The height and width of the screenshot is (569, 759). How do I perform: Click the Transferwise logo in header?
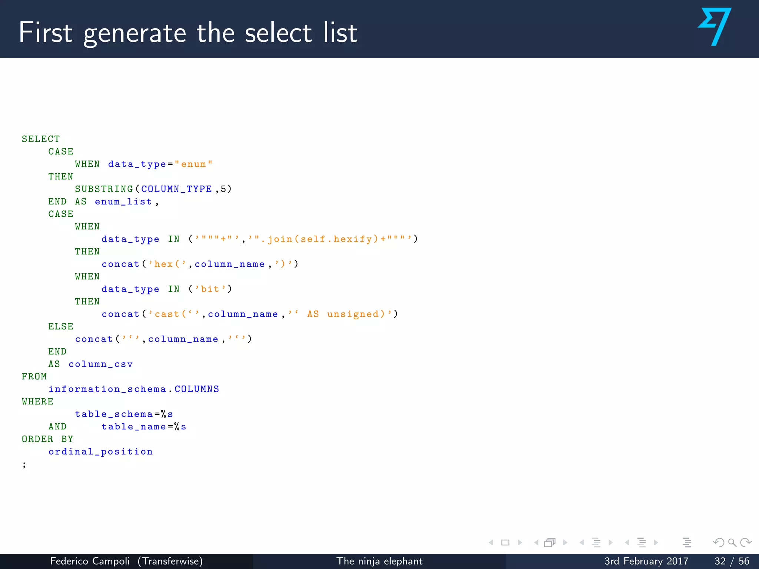pos(715,27)
